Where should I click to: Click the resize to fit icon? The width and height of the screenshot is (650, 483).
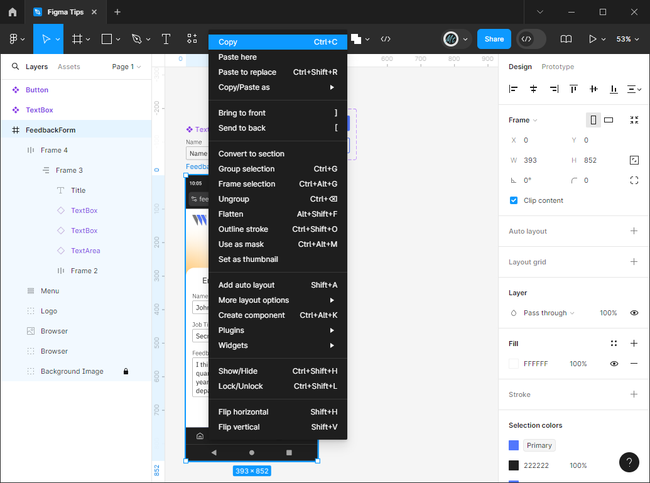[x=634, y=120]
